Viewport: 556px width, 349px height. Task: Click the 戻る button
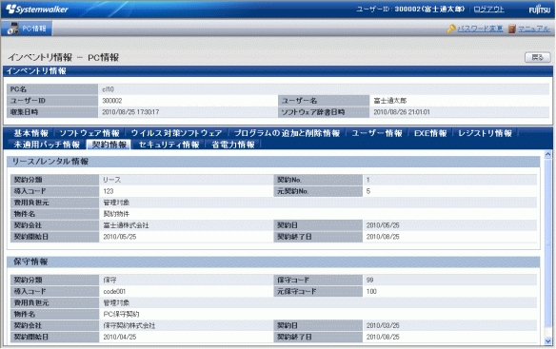(x=538, y=57)
